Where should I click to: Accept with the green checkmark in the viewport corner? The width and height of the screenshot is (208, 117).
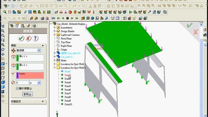pos(189,25)
